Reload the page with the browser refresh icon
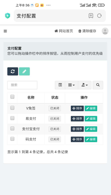Screen dimensions: 111x195 pos(99,16)
